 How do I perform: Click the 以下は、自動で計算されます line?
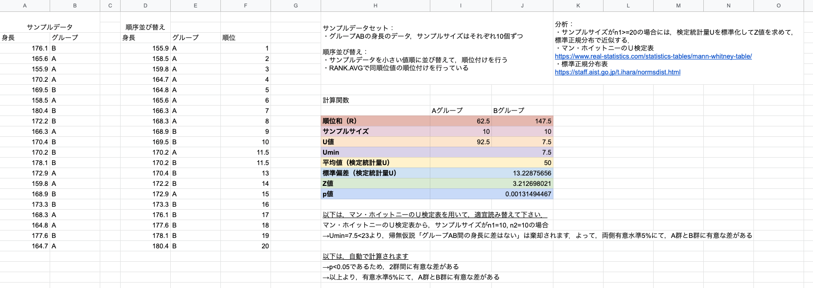click(x=365, y=256)
